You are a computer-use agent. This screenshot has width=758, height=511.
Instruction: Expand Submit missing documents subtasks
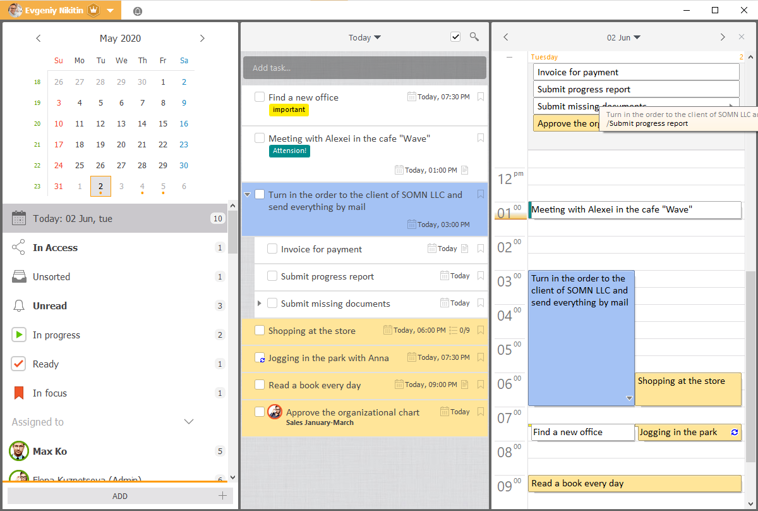pyautogui.click(x=258, y=303)
